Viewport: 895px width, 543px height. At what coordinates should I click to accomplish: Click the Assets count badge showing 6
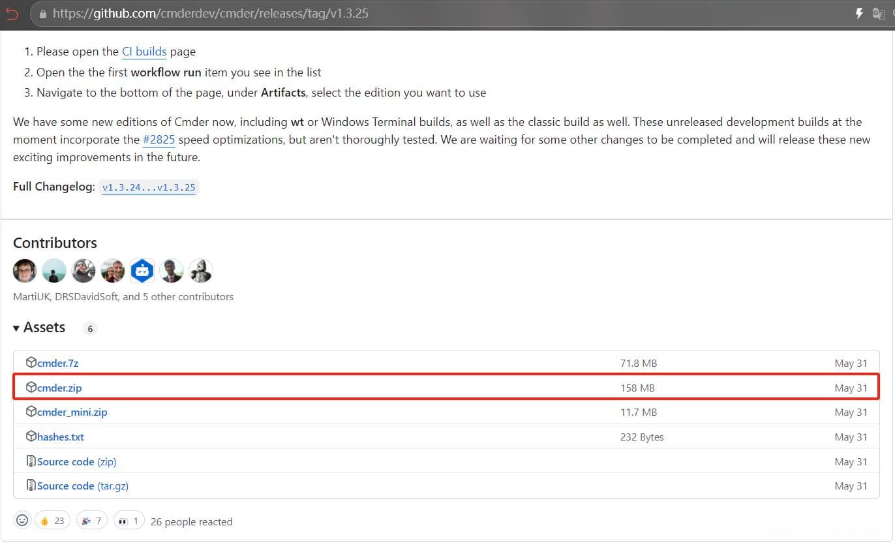(x=90, y=329)
